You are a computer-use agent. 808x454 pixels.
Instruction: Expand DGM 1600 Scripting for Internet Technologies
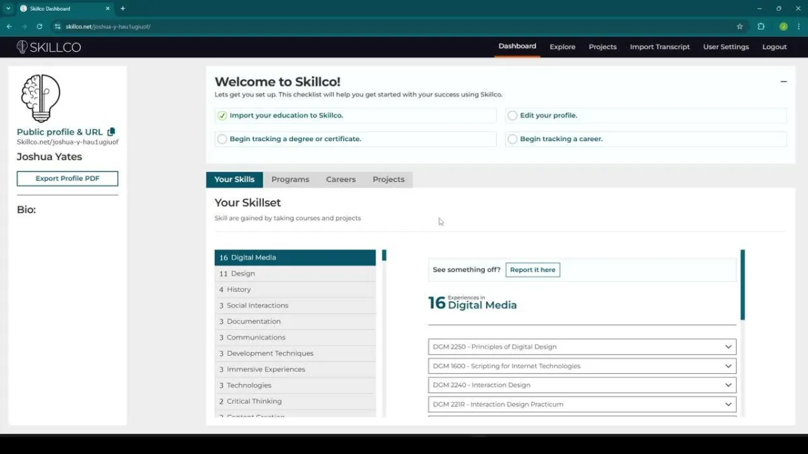tap(582, 366)
